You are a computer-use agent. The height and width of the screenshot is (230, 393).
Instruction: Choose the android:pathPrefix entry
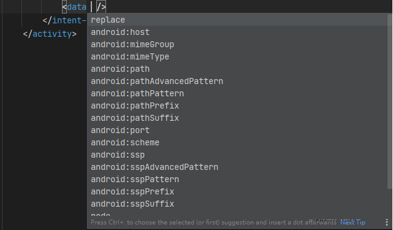[x=237, y=106]
